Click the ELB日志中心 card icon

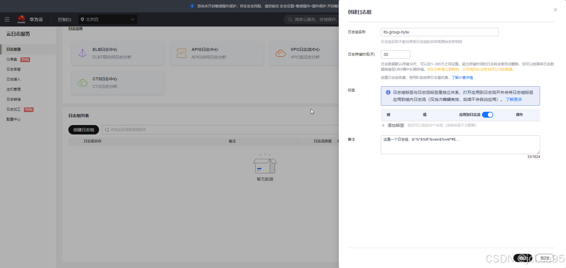[83, 53]
